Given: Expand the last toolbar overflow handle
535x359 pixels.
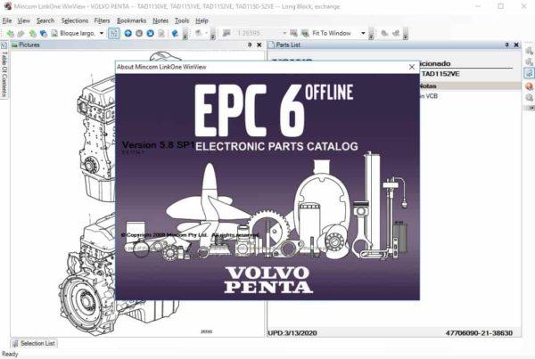Looking at the screenshot, I should pyautogui.click(x=406, y=34).
